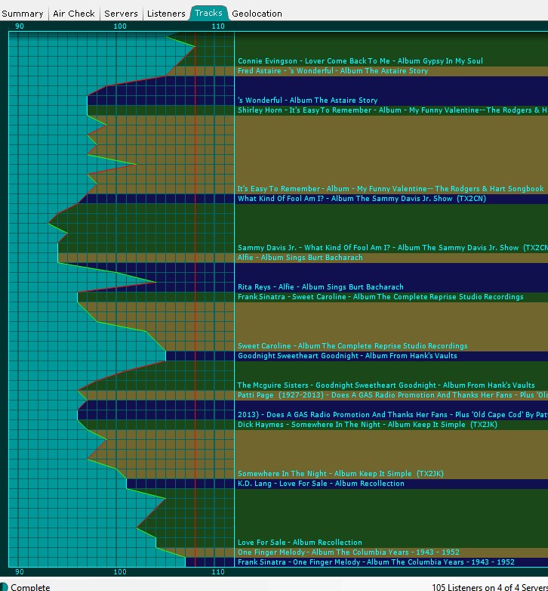Screen dimensions: 548x591
Task: Select The Mcguire Sisters track label
Action: [386, 385]
